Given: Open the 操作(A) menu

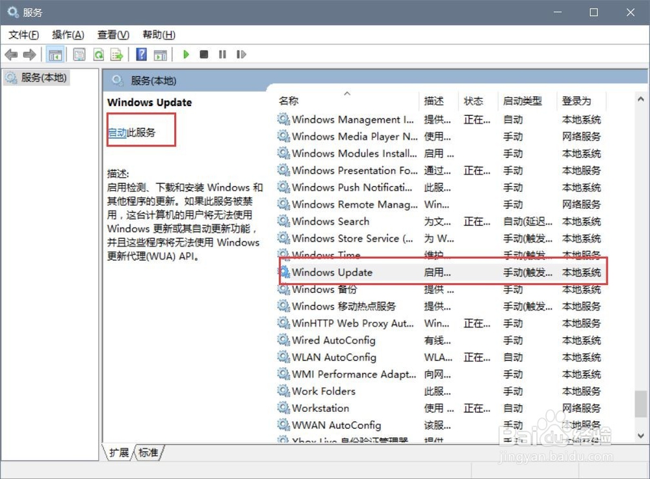Looking at the screenshot, I should (x=68, y=34).
